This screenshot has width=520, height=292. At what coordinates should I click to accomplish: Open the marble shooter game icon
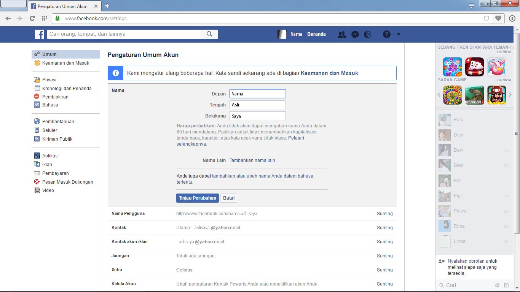pyautogui.click(x=453, y=95)
